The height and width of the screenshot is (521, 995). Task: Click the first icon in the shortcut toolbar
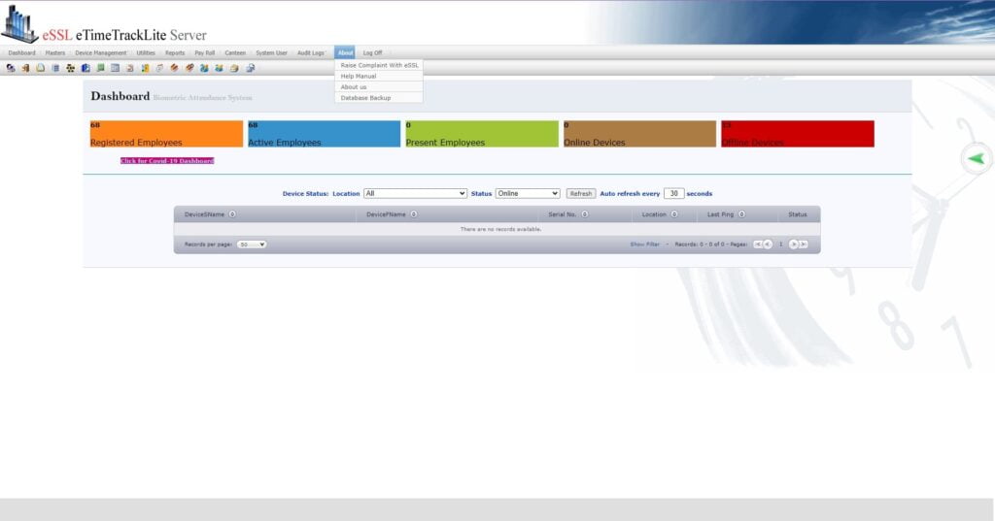tap(11, 68)
